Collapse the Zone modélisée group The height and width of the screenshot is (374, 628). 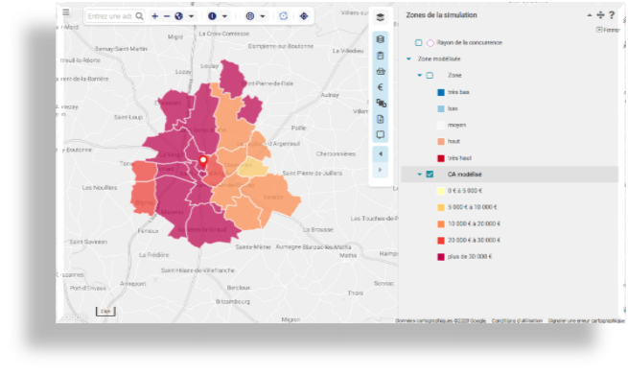point(408,58)
